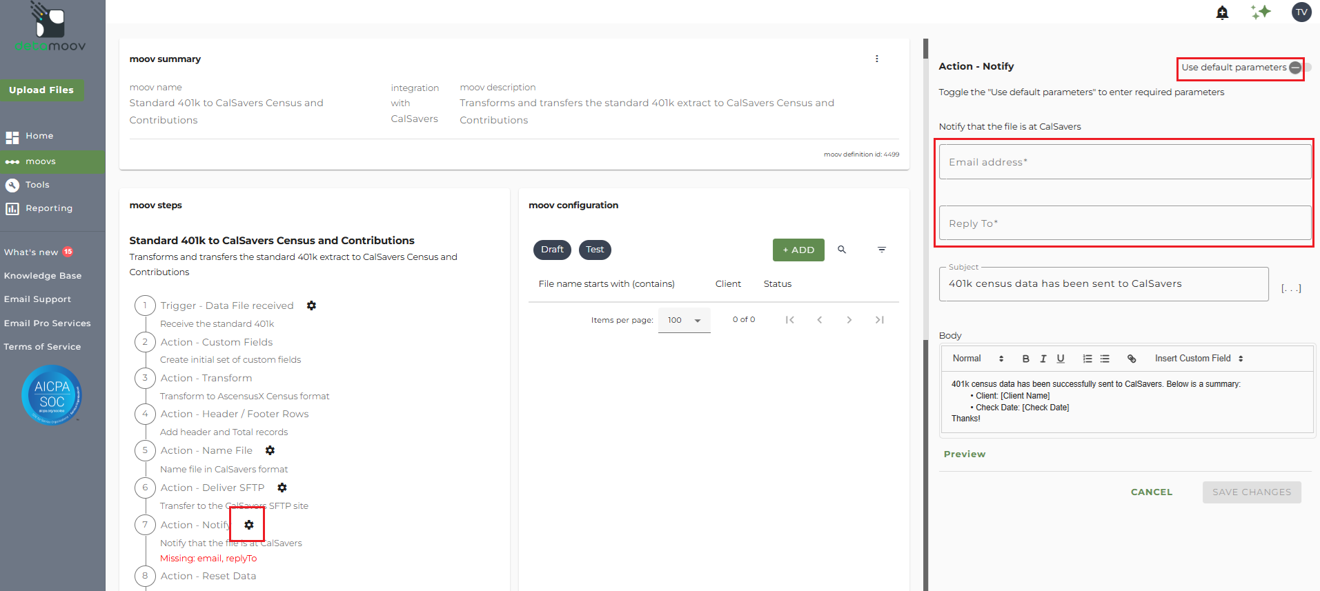Screen dimensions: 1320x591
Task: Open Knowledge Base link
Action: tap(43, 276)
